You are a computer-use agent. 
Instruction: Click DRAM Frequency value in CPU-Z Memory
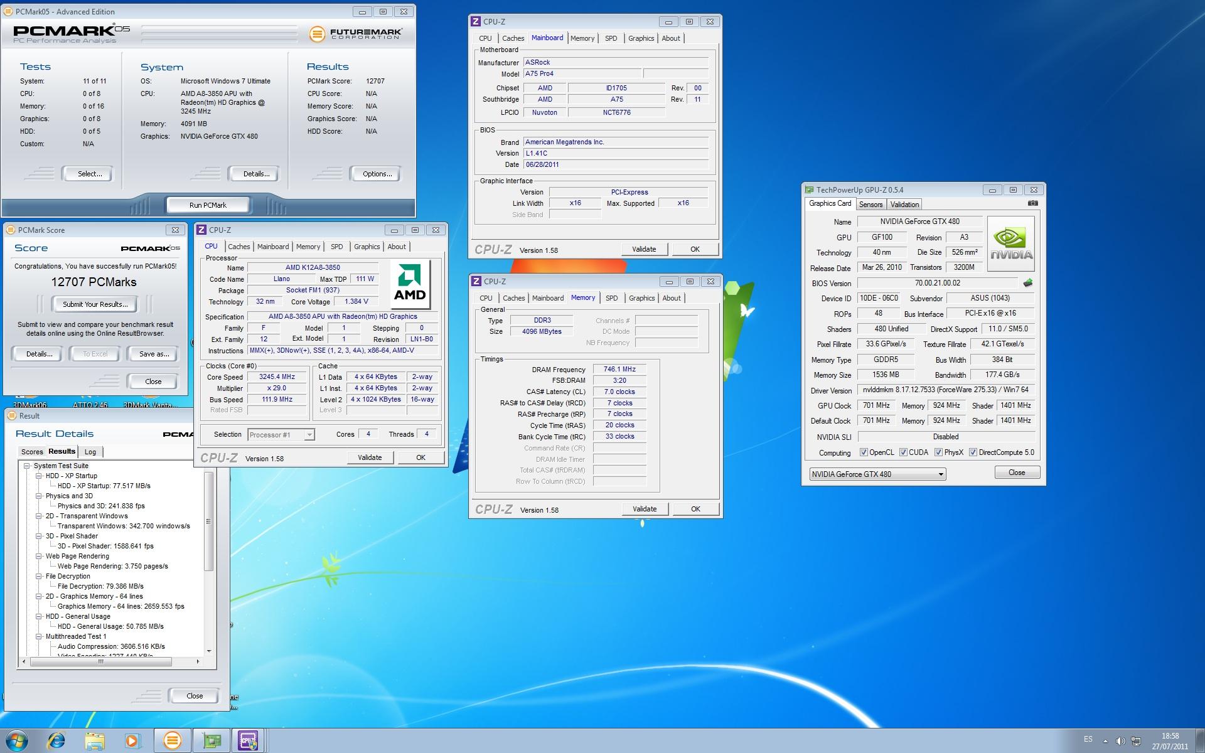(x=619, y=370)
